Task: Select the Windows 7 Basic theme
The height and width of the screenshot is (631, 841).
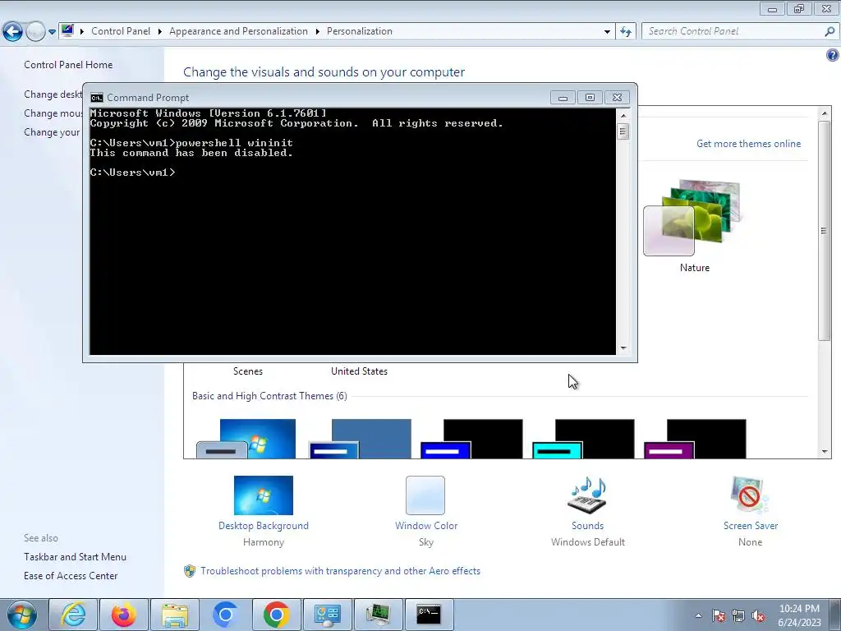Action: click(x=246, y=439)
